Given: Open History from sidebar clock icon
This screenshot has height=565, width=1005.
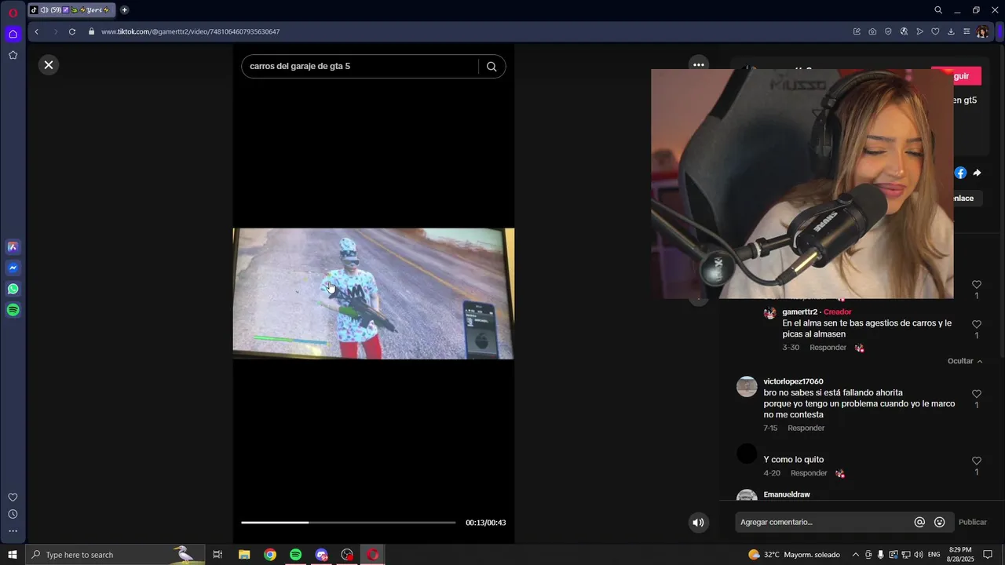Looking at the screenshot, I should tap(13, 515).
